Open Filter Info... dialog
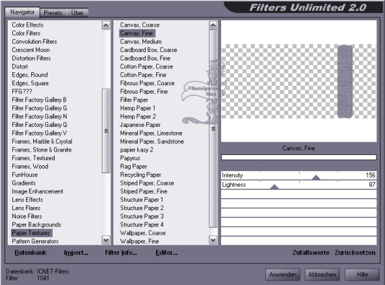This screenshot has width=385, height=285. 121,252
